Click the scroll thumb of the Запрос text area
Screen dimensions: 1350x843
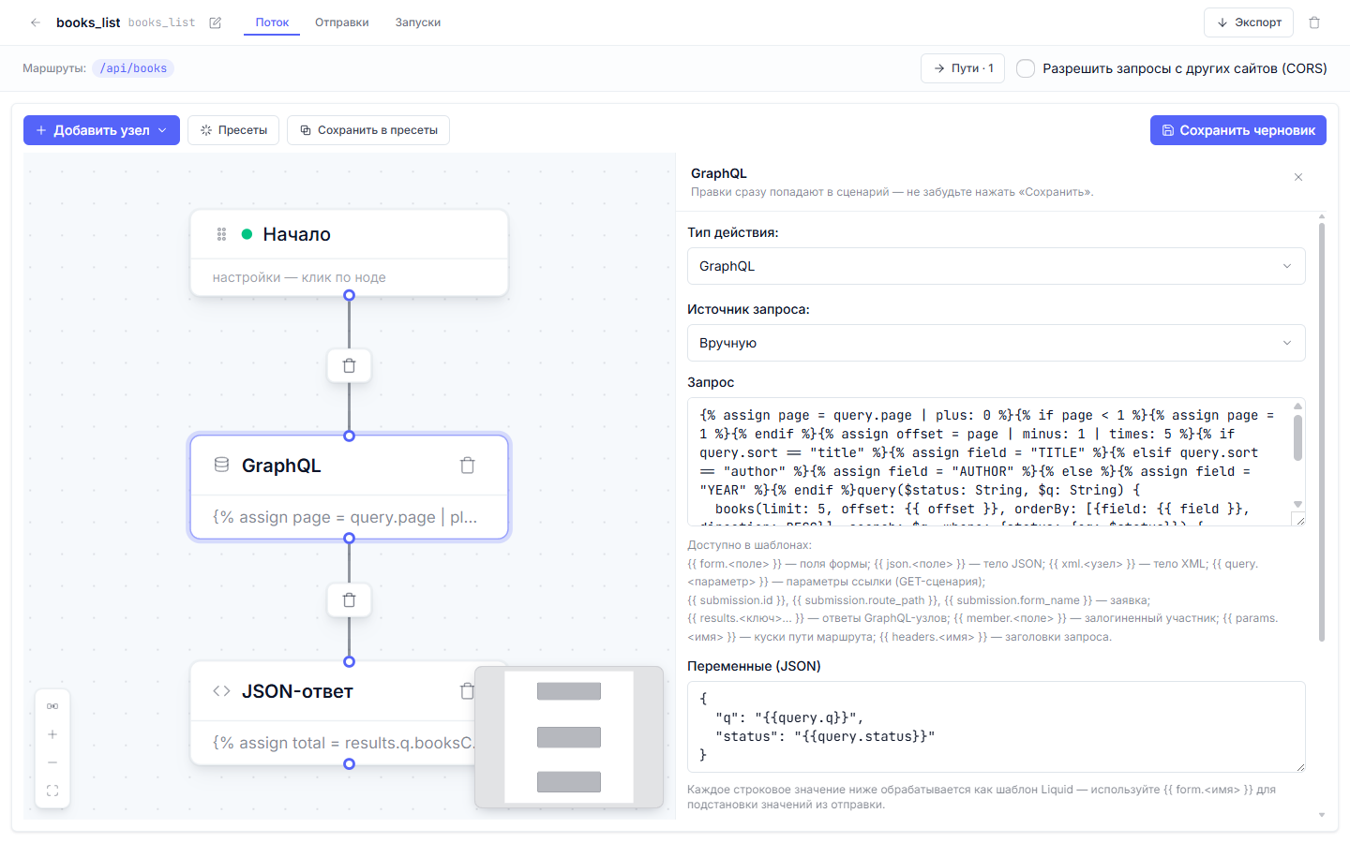point(1297,437)
